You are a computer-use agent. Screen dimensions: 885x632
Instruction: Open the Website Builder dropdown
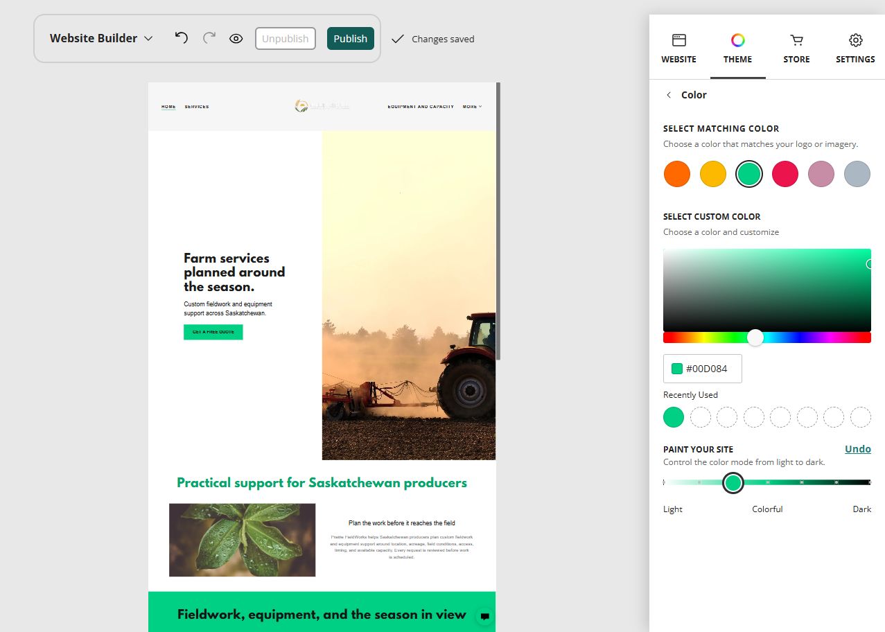(101, 39)
